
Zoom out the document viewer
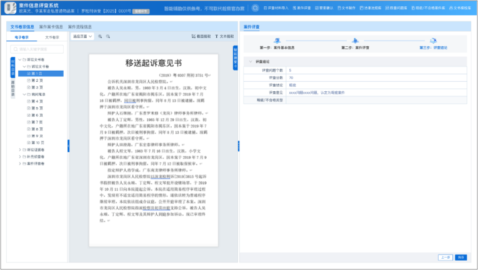coord(108,36)
